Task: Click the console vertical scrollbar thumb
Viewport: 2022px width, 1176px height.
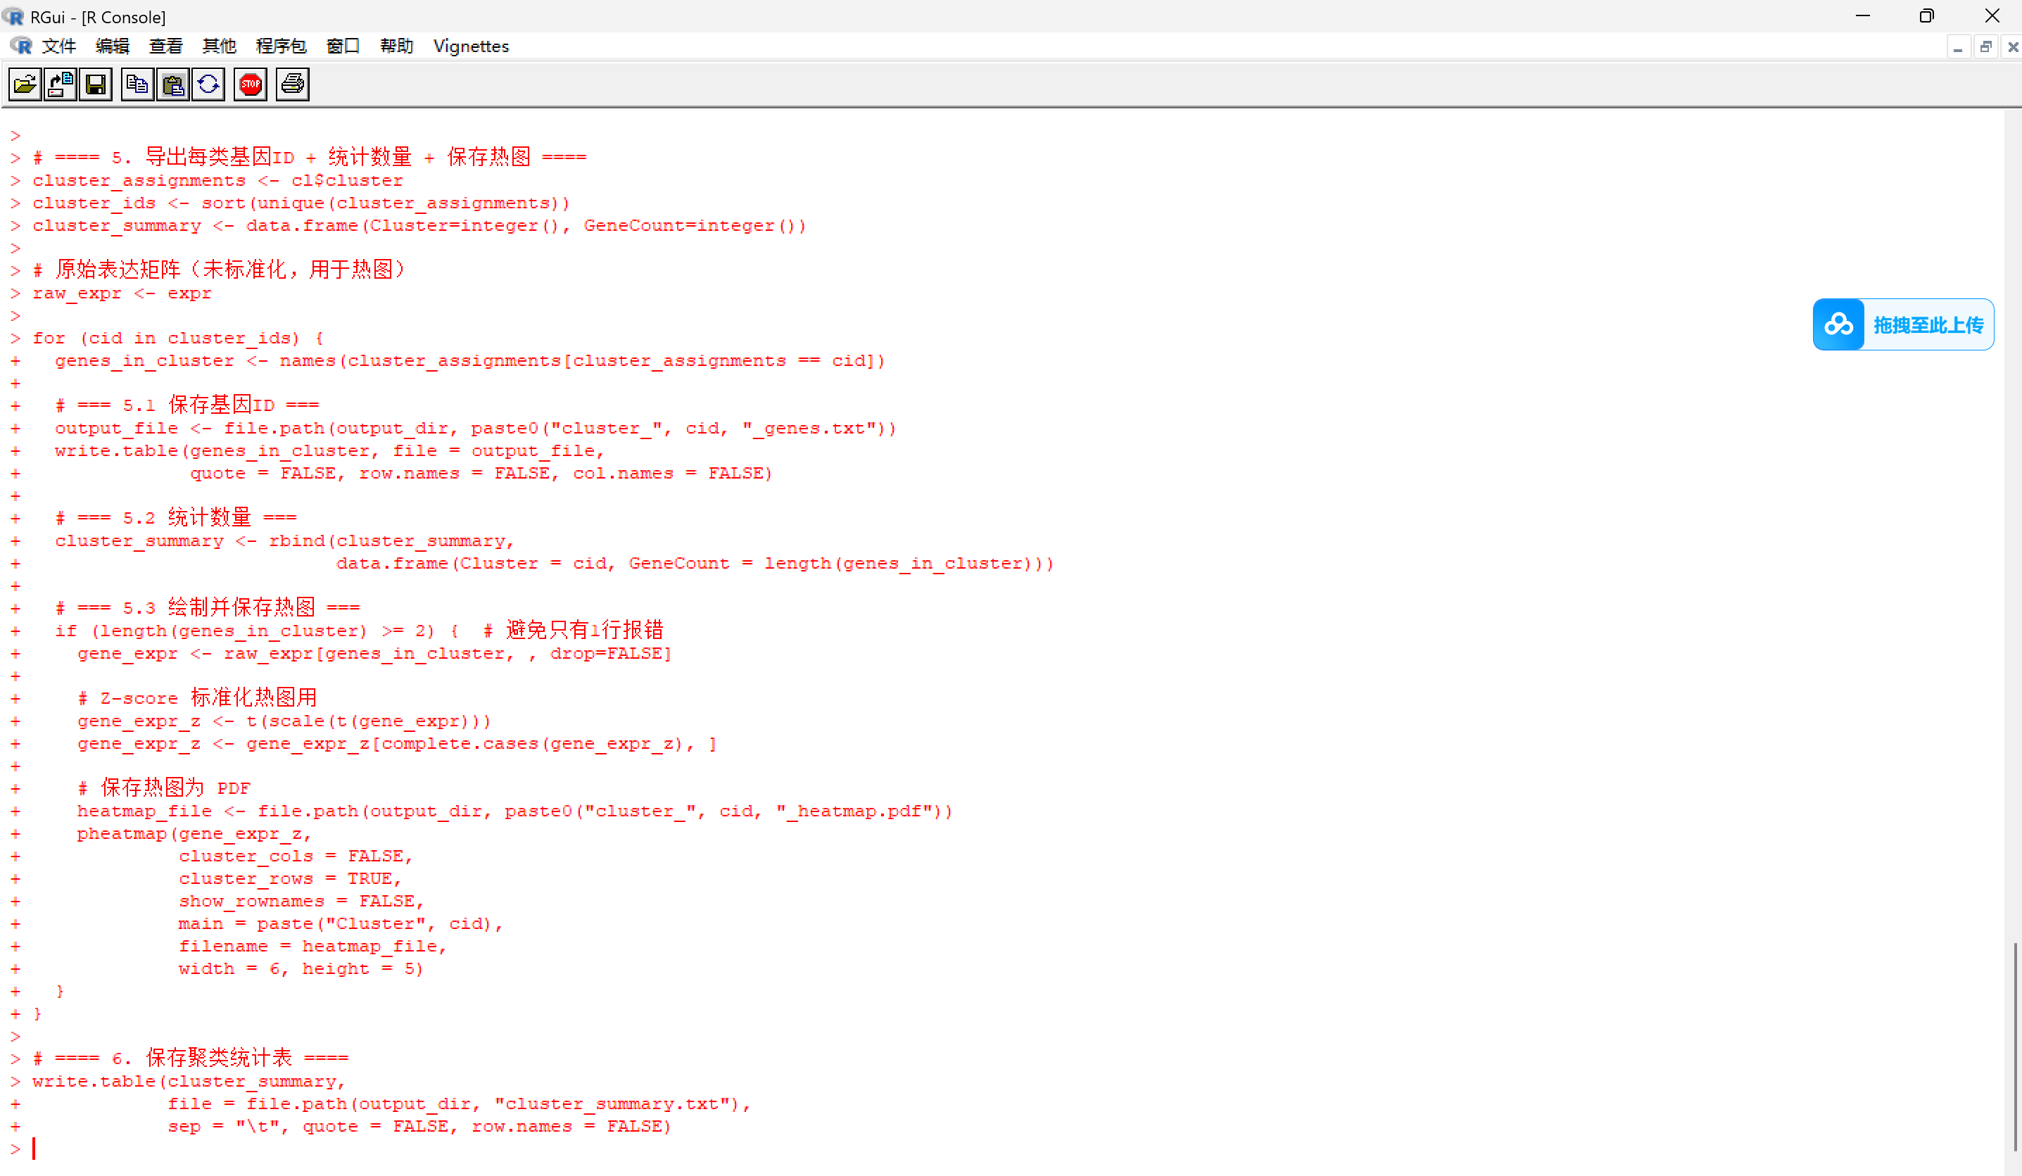Action: click(2014, 1047)
